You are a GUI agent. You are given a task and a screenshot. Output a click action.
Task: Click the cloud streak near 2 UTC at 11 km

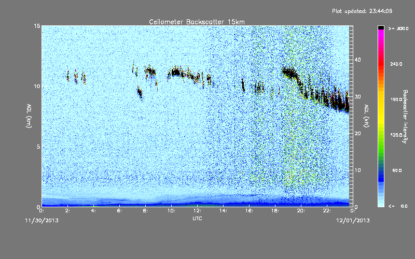point(68,76)
